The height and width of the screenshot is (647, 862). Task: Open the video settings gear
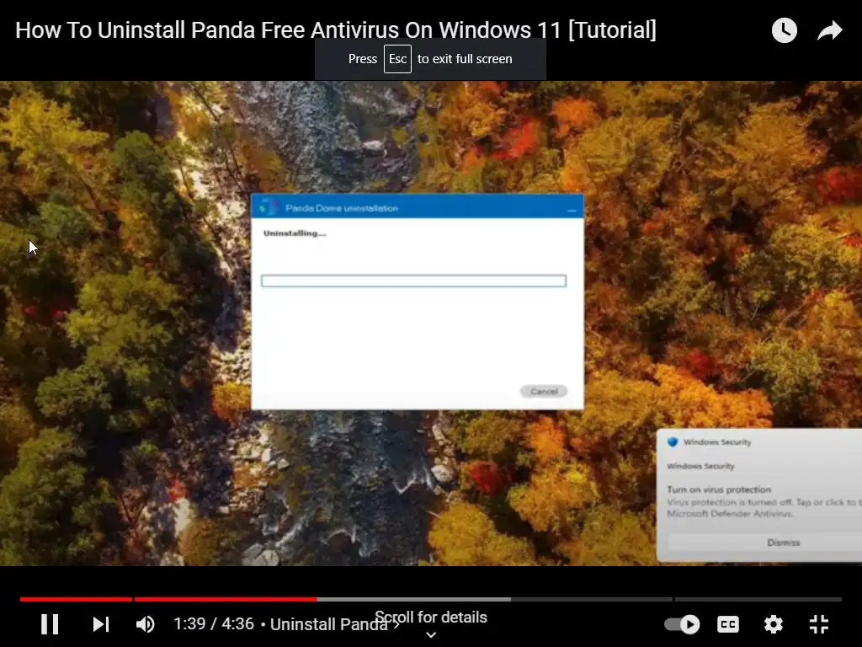[774, 624]
